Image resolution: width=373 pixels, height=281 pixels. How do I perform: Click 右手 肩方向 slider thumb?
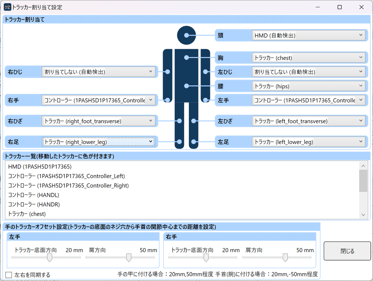[285, 258]
